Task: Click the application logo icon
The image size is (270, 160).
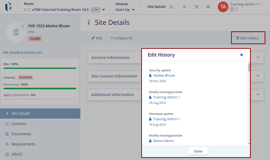Action: [8, 7]
